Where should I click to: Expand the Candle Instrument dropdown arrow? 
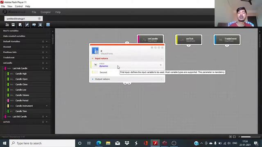point(47,106)
